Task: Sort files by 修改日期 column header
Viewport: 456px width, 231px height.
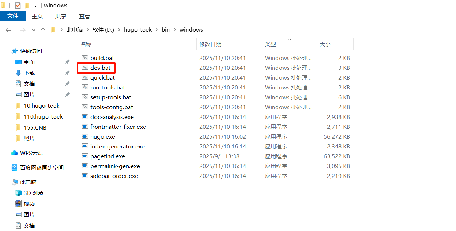Action: [x=210, y=44]
